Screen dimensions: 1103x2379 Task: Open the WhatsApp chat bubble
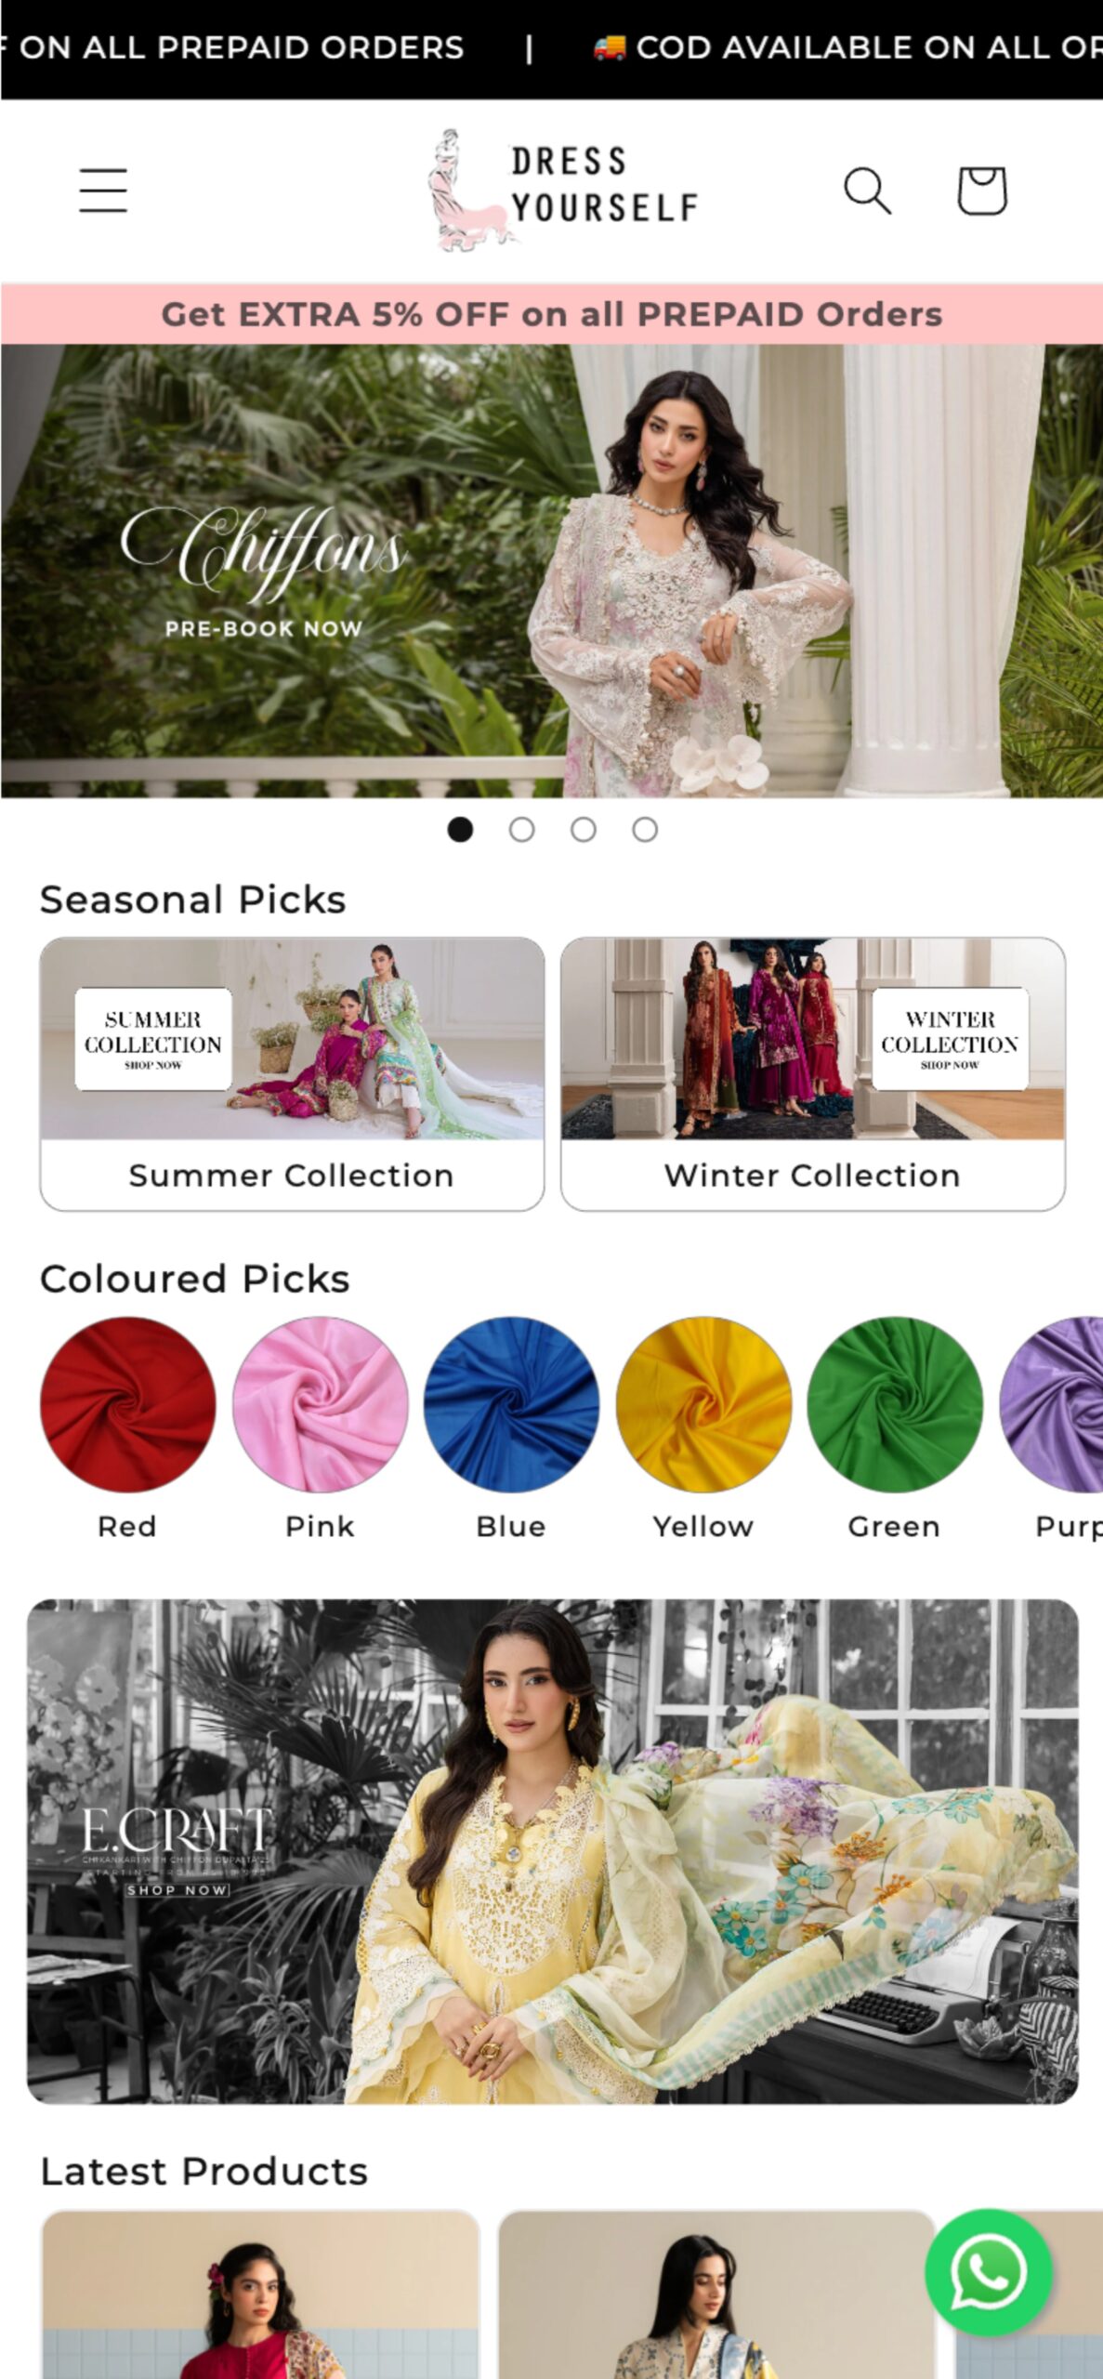point(989,2272)
